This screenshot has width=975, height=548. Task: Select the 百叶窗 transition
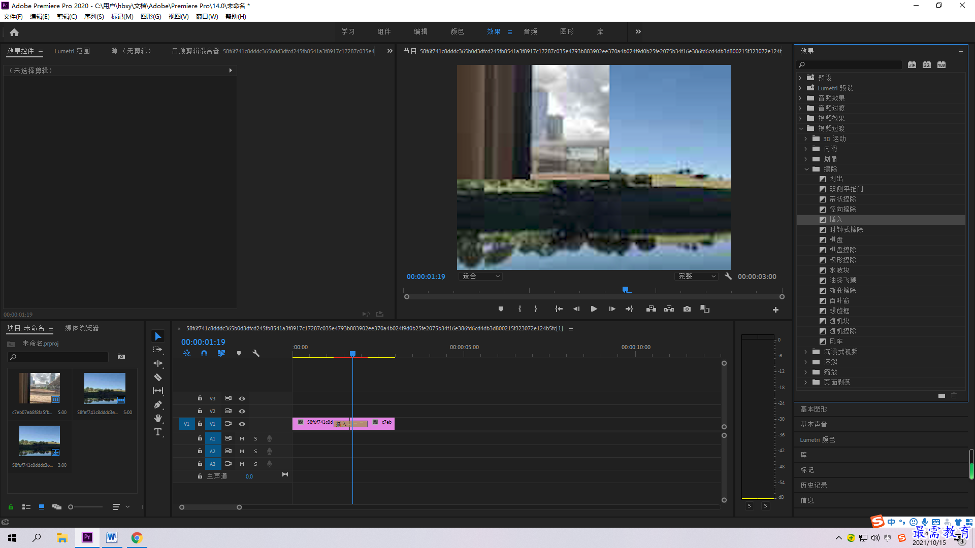coord(839,300)
